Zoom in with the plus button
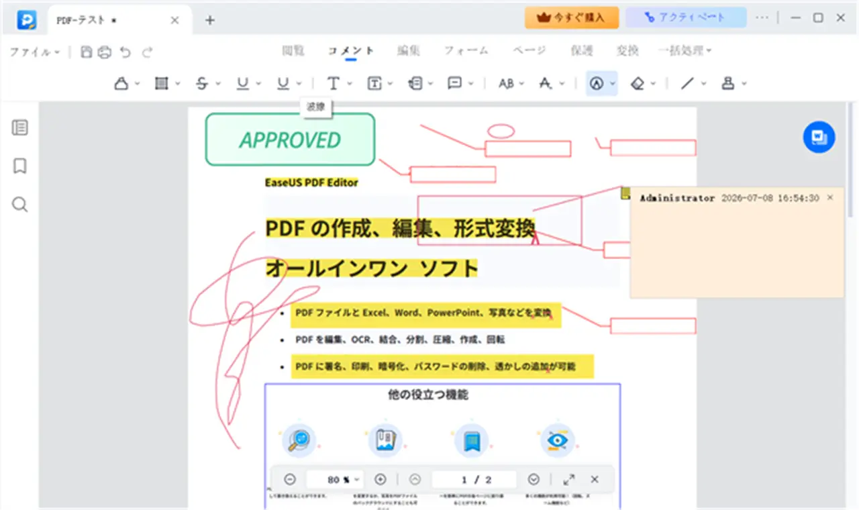Screen dimensions: 859x510 [381, 479]
